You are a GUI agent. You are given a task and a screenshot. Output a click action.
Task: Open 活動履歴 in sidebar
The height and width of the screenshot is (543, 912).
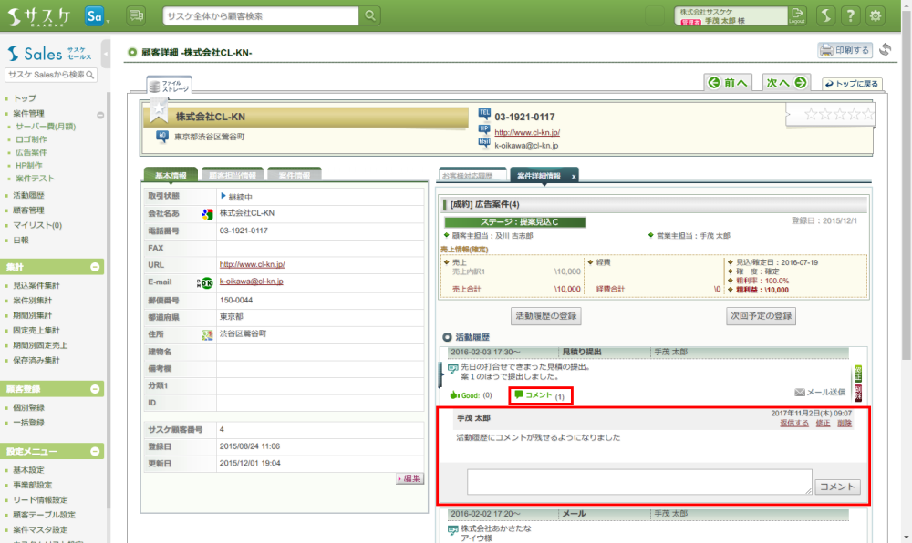click(x=28, y=195)
